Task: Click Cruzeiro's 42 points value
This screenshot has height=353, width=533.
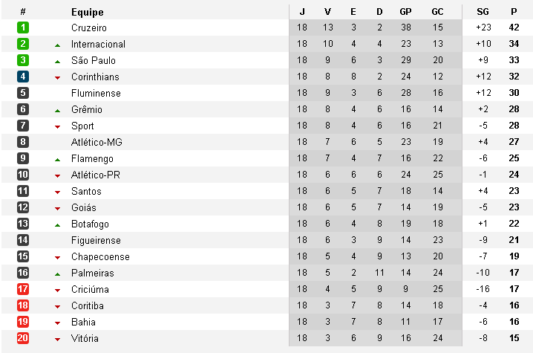Action: click(x=514, y=27)
